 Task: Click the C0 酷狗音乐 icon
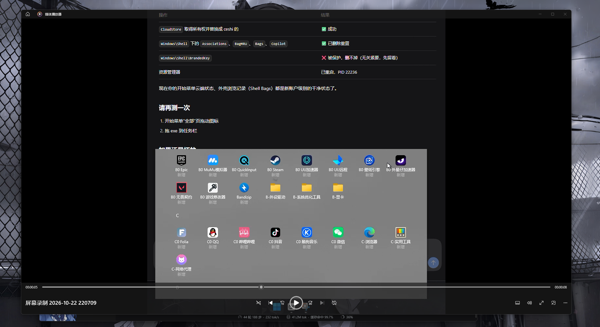point(307,232)
